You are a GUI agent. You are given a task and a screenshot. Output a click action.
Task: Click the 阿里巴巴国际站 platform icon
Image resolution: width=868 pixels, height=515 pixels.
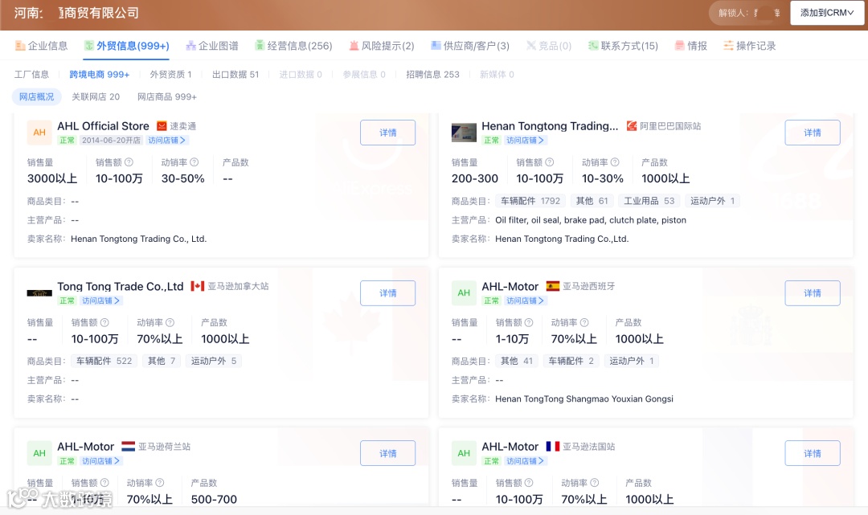pyautogui.click(x=632, y=126)
